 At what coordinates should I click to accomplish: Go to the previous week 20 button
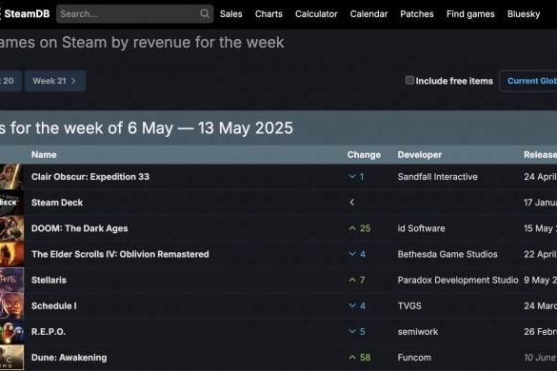[10, 81]
